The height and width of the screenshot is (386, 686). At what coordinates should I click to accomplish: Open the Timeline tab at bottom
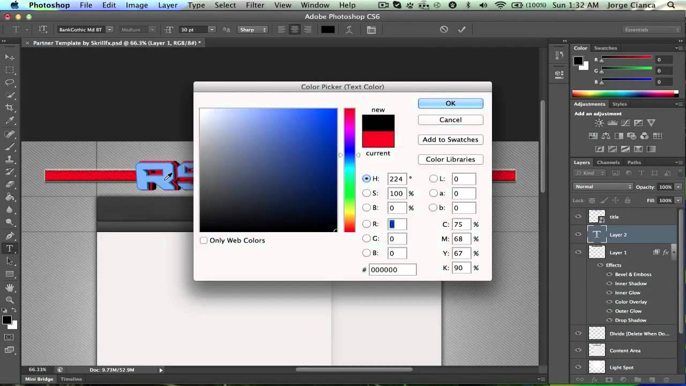point(71,379)
